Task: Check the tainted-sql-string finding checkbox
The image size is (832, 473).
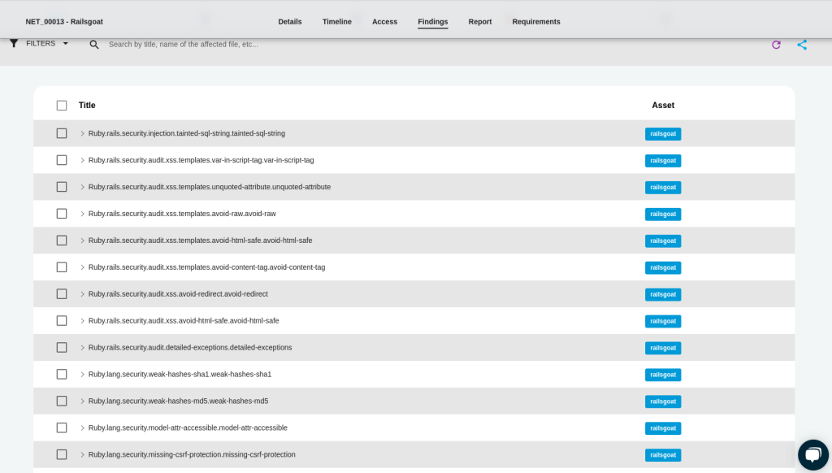Action: coord(62,133)
